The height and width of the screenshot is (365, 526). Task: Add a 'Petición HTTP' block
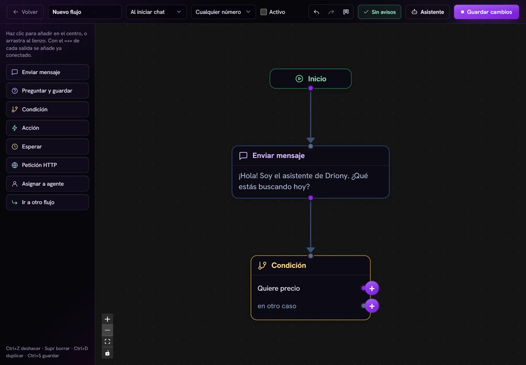pos(47,165)
